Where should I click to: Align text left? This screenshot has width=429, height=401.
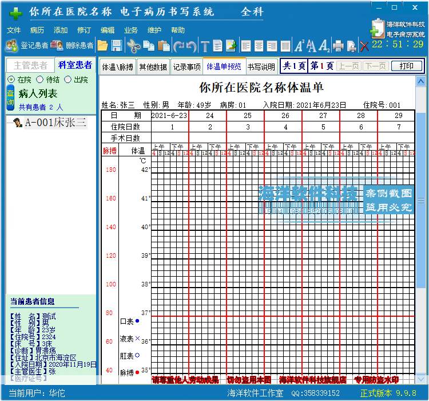pyautogui.click(x=246, y=46)
